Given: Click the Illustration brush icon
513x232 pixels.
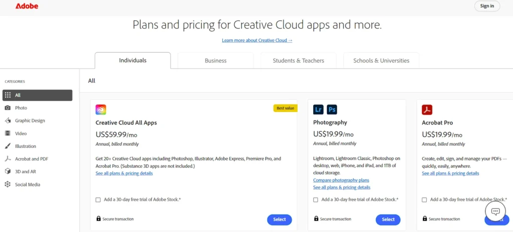Looking at the screenshot, I should (8, 146).
